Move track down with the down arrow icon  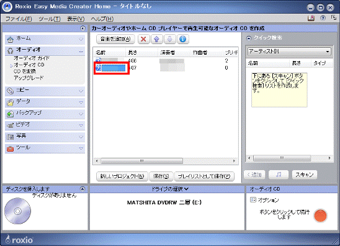click(169, 39)
